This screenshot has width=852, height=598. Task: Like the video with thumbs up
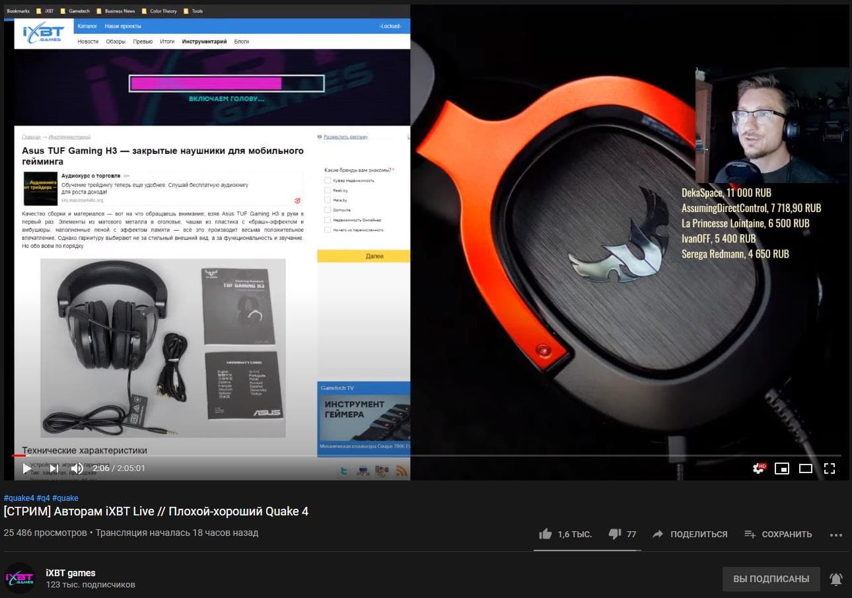tap(546, 534)
